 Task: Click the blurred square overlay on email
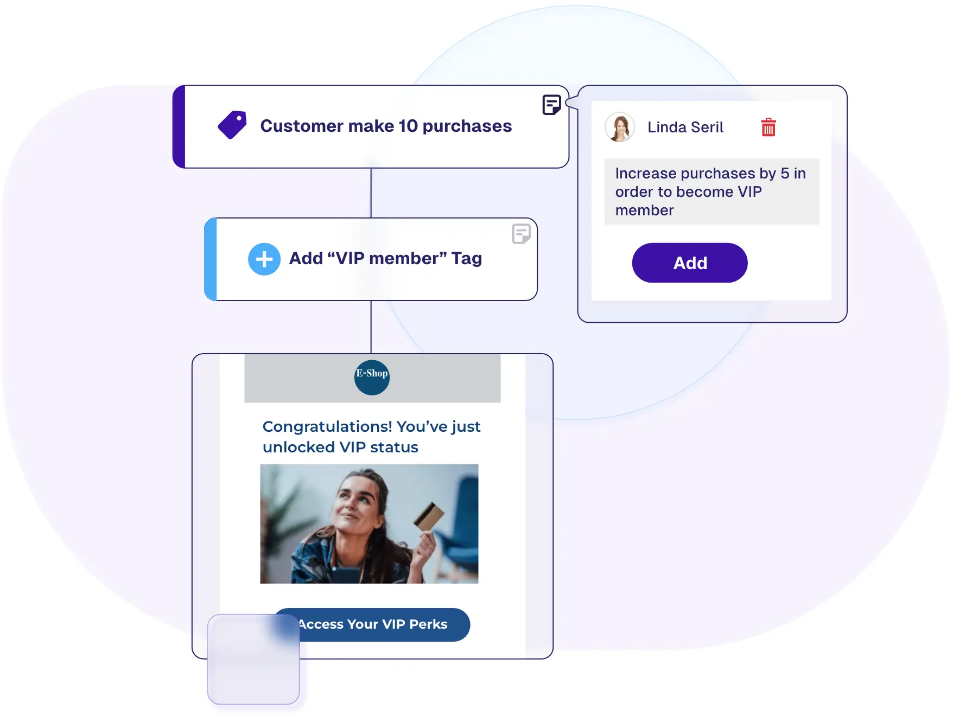pyautogui.click(x=253, y=659)
